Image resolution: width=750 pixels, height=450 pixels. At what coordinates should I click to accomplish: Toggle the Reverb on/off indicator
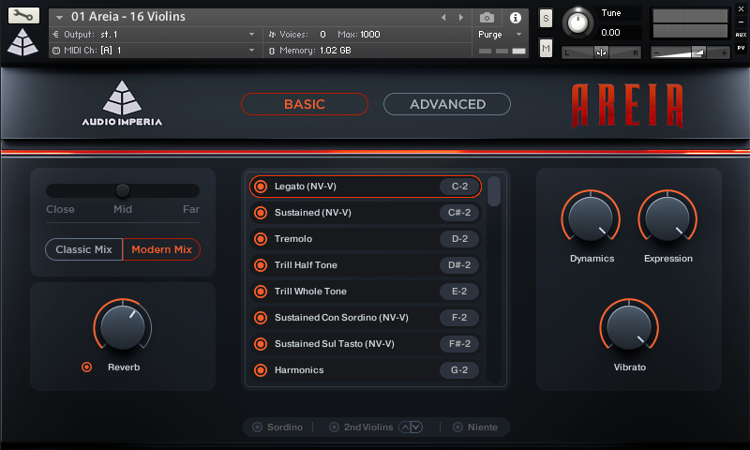[87, 367]
